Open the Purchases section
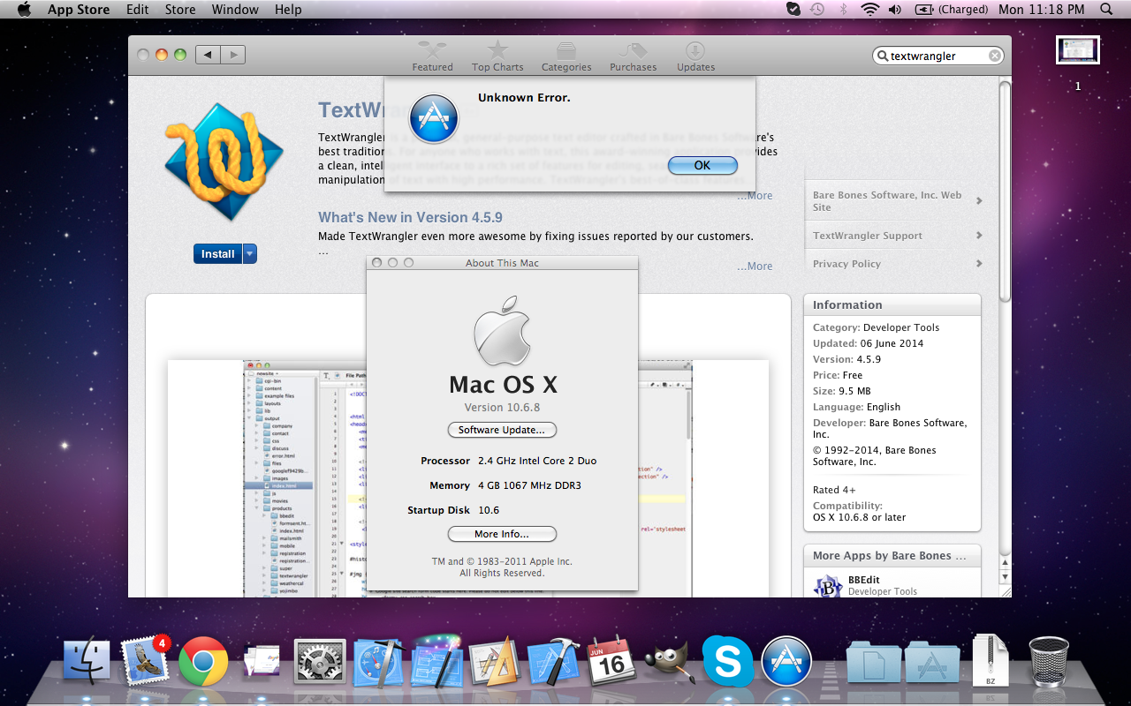Screen dimensions: 1131x706 click(633, 56)
